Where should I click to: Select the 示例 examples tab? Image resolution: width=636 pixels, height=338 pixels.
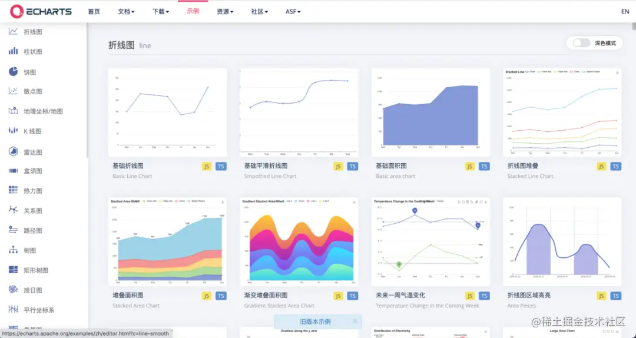coord(193,11)
